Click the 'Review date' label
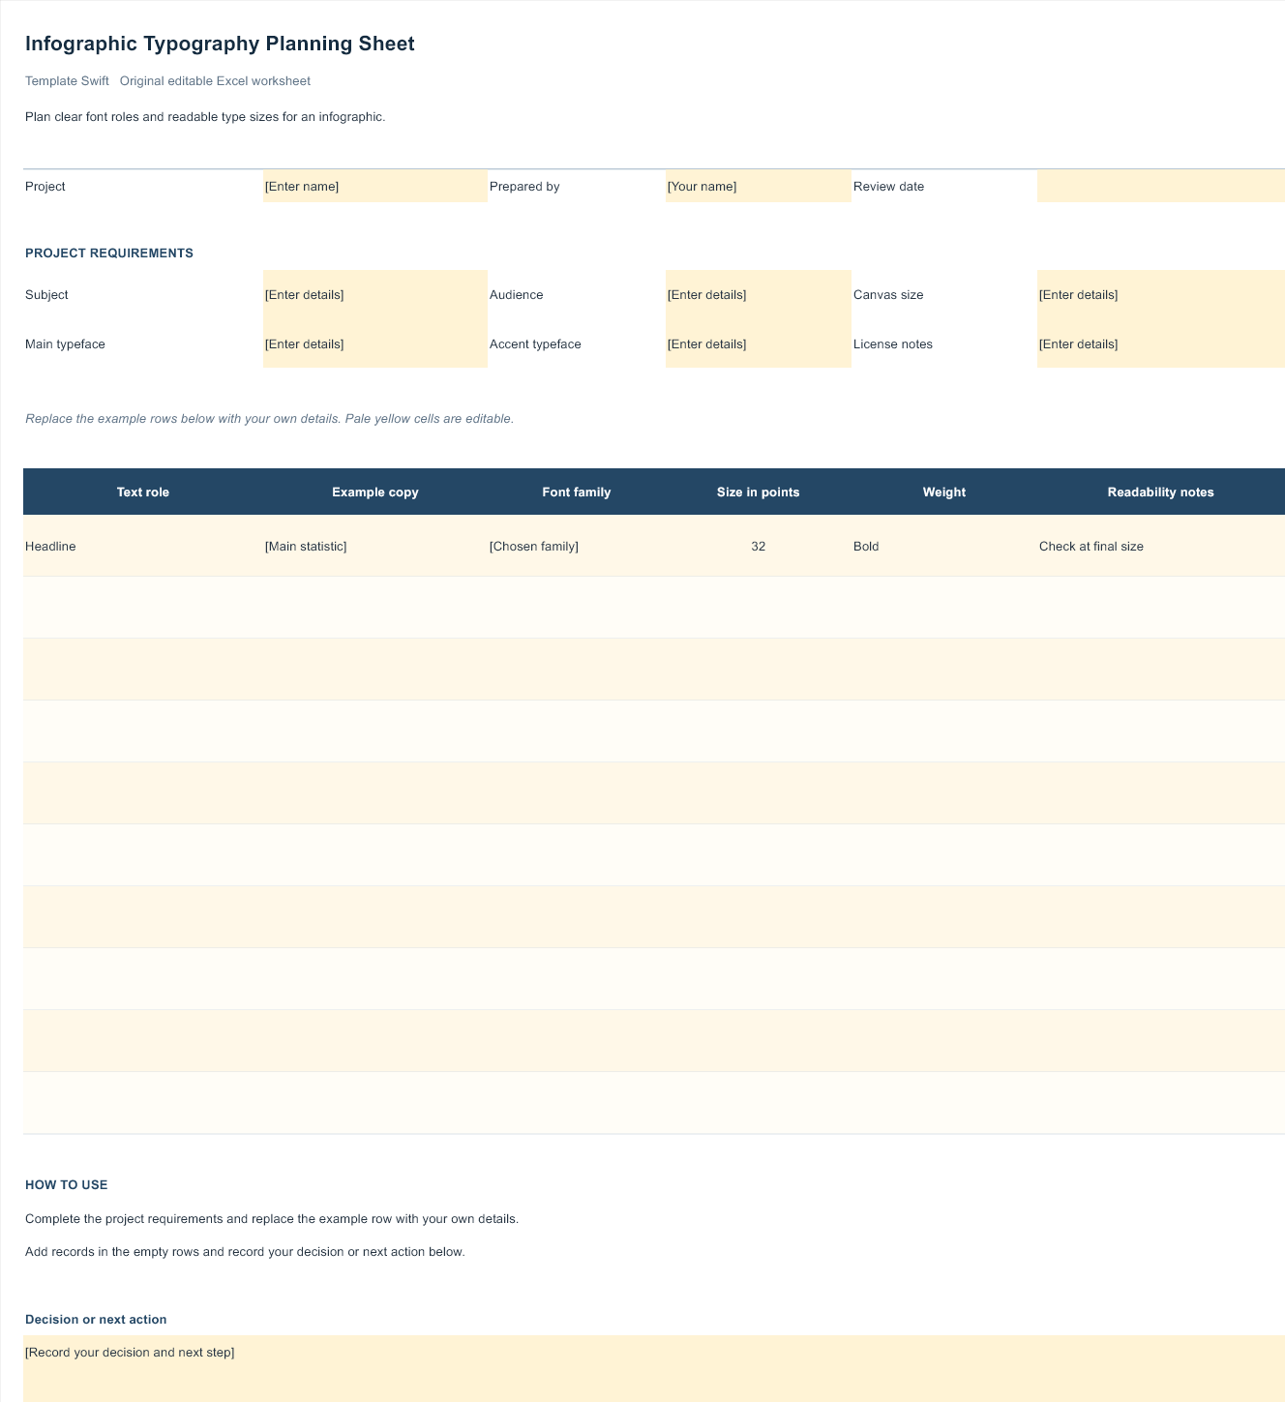Viewport: 1285px width, 1402px height. click(888, 187)
